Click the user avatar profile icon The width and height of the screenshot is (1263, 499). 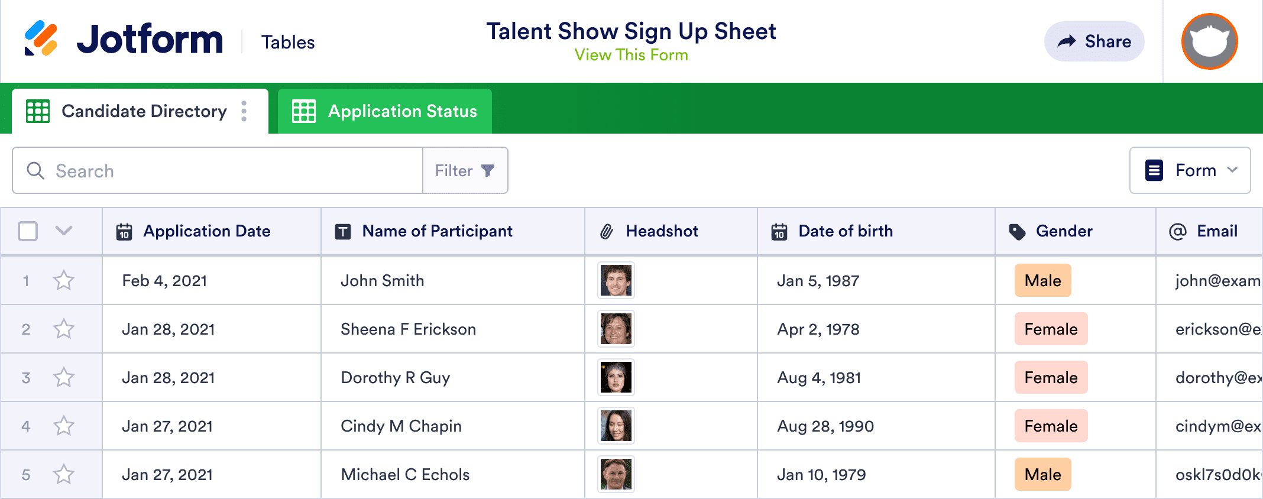click(x=1209, y=41)
